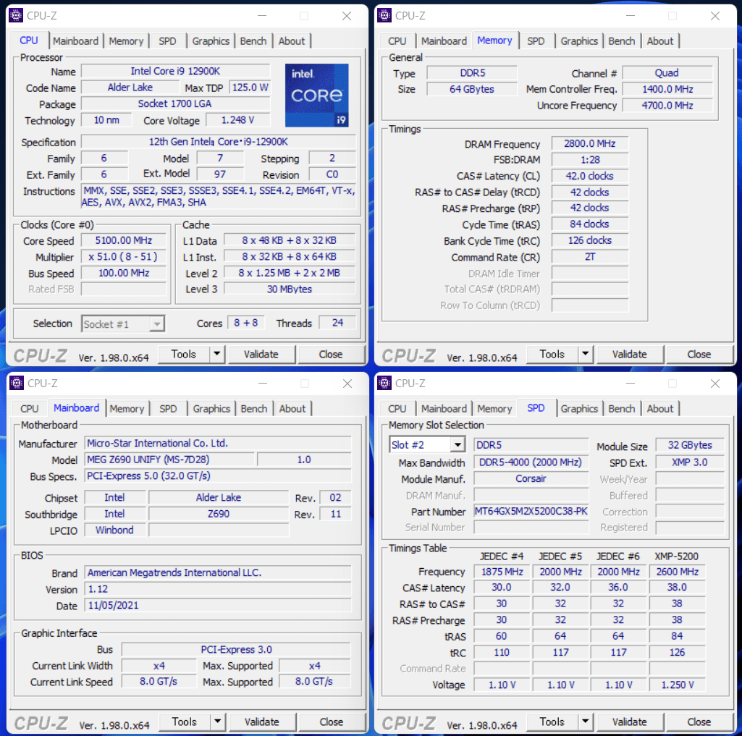Click the XMP-5200 voltage value "1.250 V"

tap(677, 685)
